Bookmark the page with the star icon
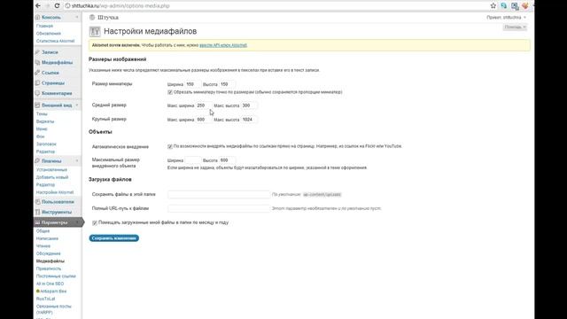The image size is (567, 319). click(493, 6)
